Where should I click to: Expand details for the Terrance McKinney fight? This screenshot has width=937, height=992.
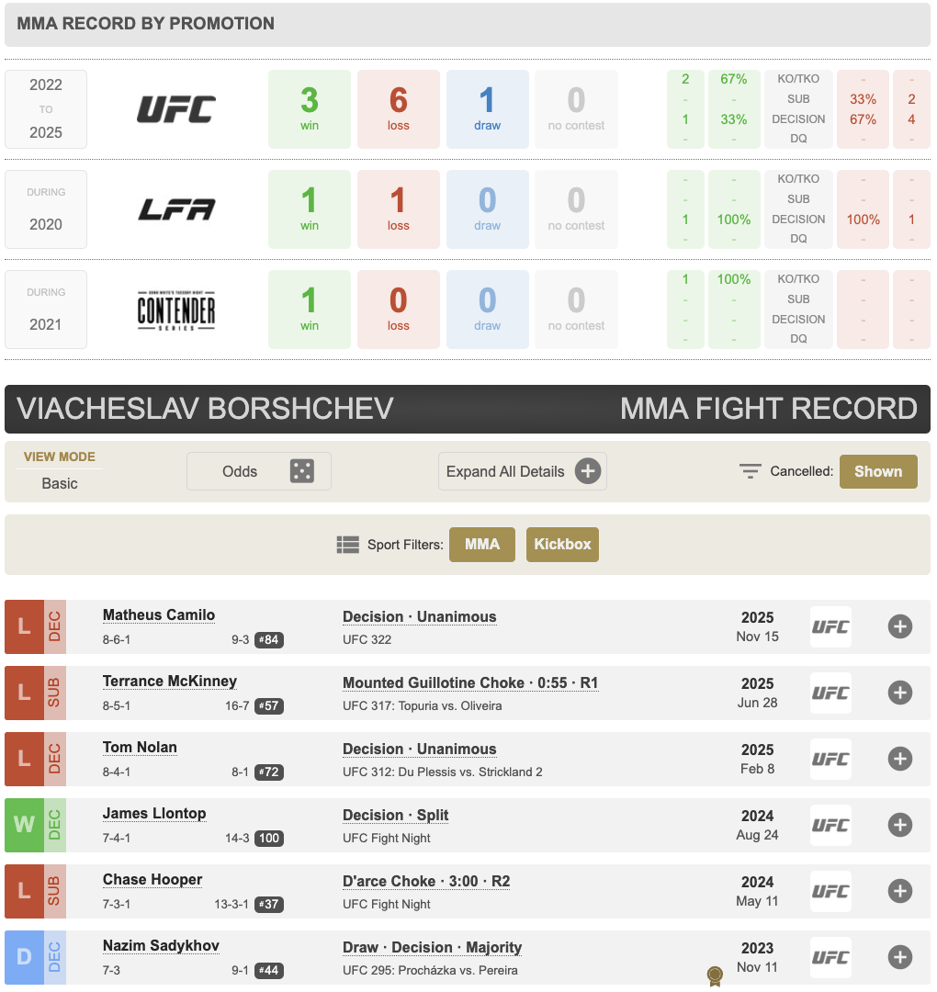click(899, 693)
